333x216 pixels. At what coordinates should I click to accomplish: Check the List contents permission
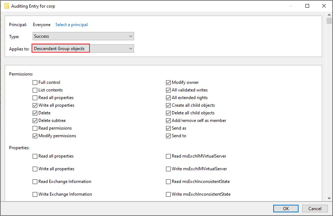[x=35, y=90]
